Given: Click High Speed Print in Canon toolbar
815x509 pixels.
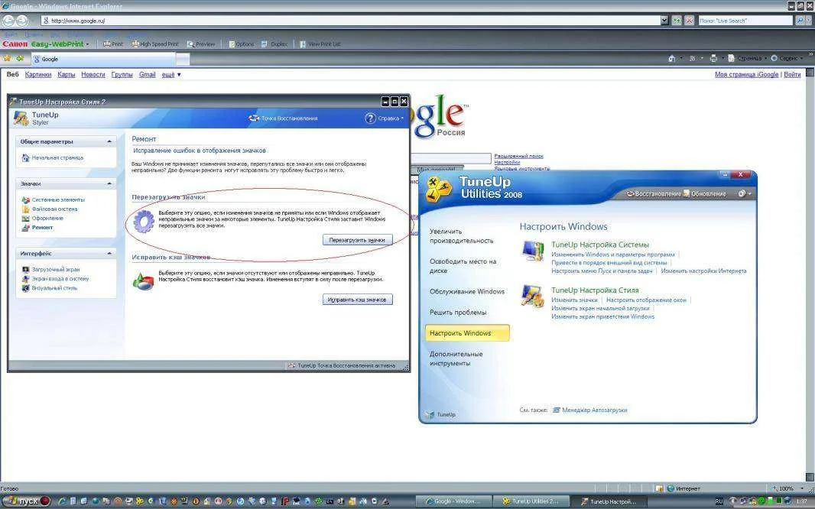Looking at the screenshot, I should 155,44.
